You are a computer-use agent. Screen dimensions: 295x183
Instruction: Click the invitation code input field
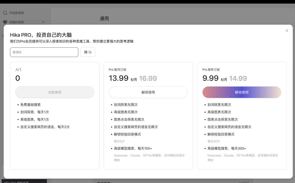(44, 52)
